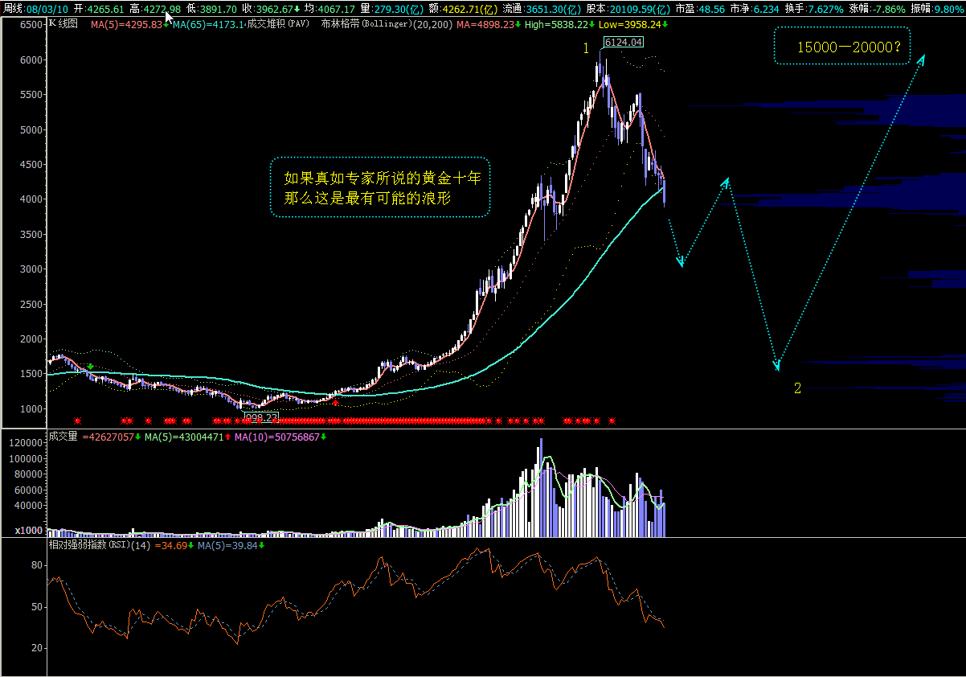966x677 pixels.
Task: Click the arrowhead pointing at 15000-20000 target
Action: coord(921,59)
